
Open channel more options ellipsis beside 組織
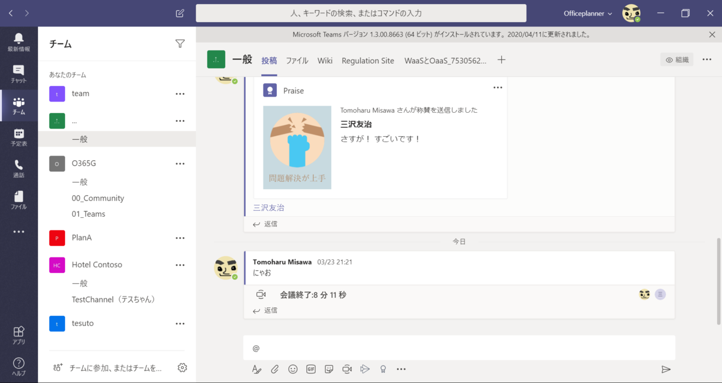[x=707, y=59]
